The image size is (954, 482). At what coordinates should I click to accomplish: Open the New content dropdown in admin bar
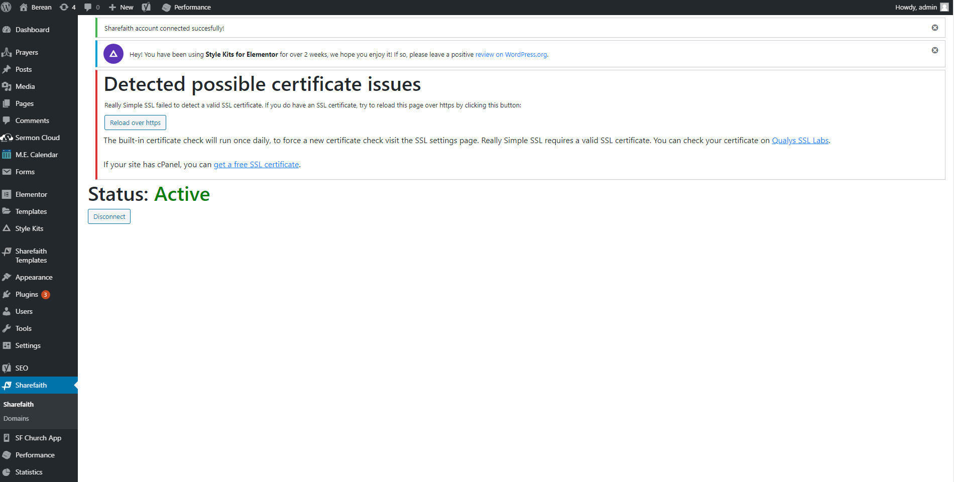coord(121,7)
